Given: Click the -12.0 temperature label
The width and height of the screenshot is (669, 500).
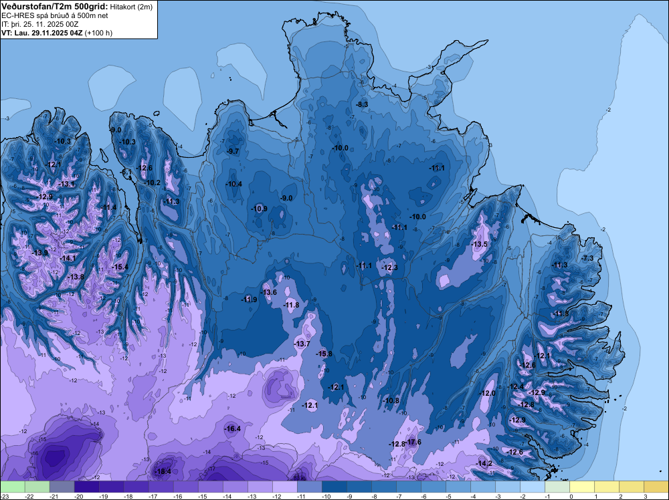Looking at the screenshot, I should (x=488, y=394).
